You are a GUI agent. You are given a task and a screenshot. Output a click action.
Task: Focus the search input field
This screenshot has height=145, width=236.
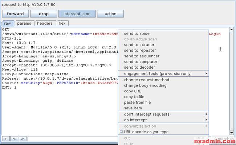[x=73, y=139]
